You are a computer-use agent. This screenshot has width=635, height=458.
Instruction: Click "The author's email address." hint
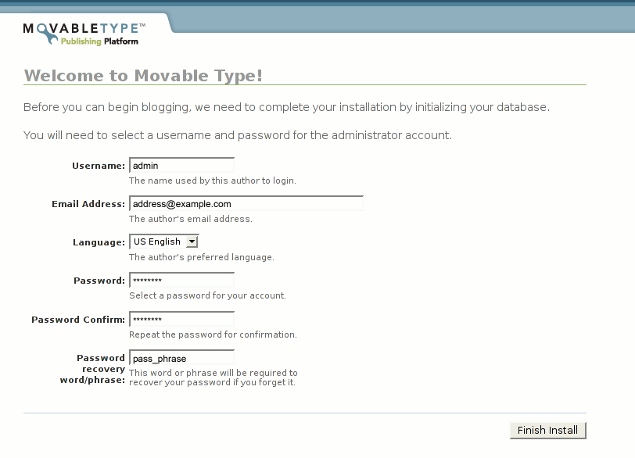[x=191, y=219]
